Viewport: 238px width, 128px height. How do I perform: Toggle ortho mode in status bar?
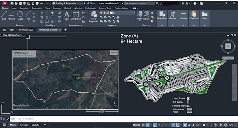155,125
